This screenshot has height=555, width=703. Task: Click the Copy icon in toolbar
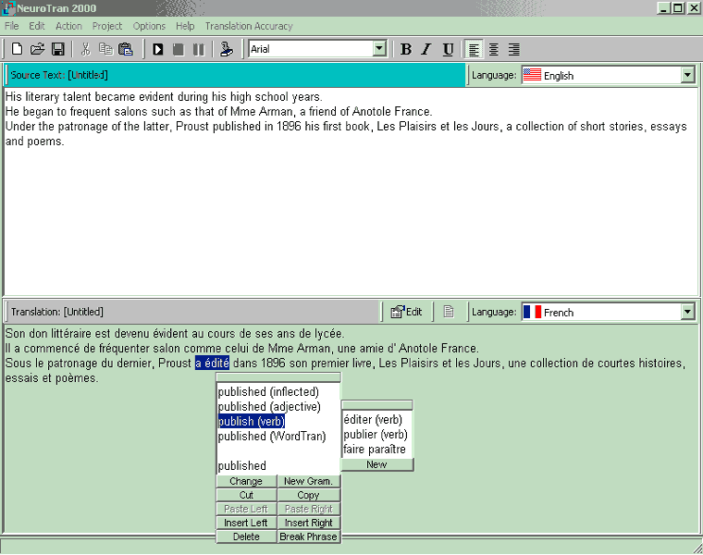click(x=105, y=49)
